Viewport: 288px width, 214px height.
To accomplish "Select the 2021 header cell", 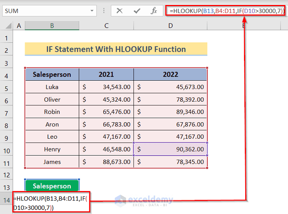I will tap(106, 74).
